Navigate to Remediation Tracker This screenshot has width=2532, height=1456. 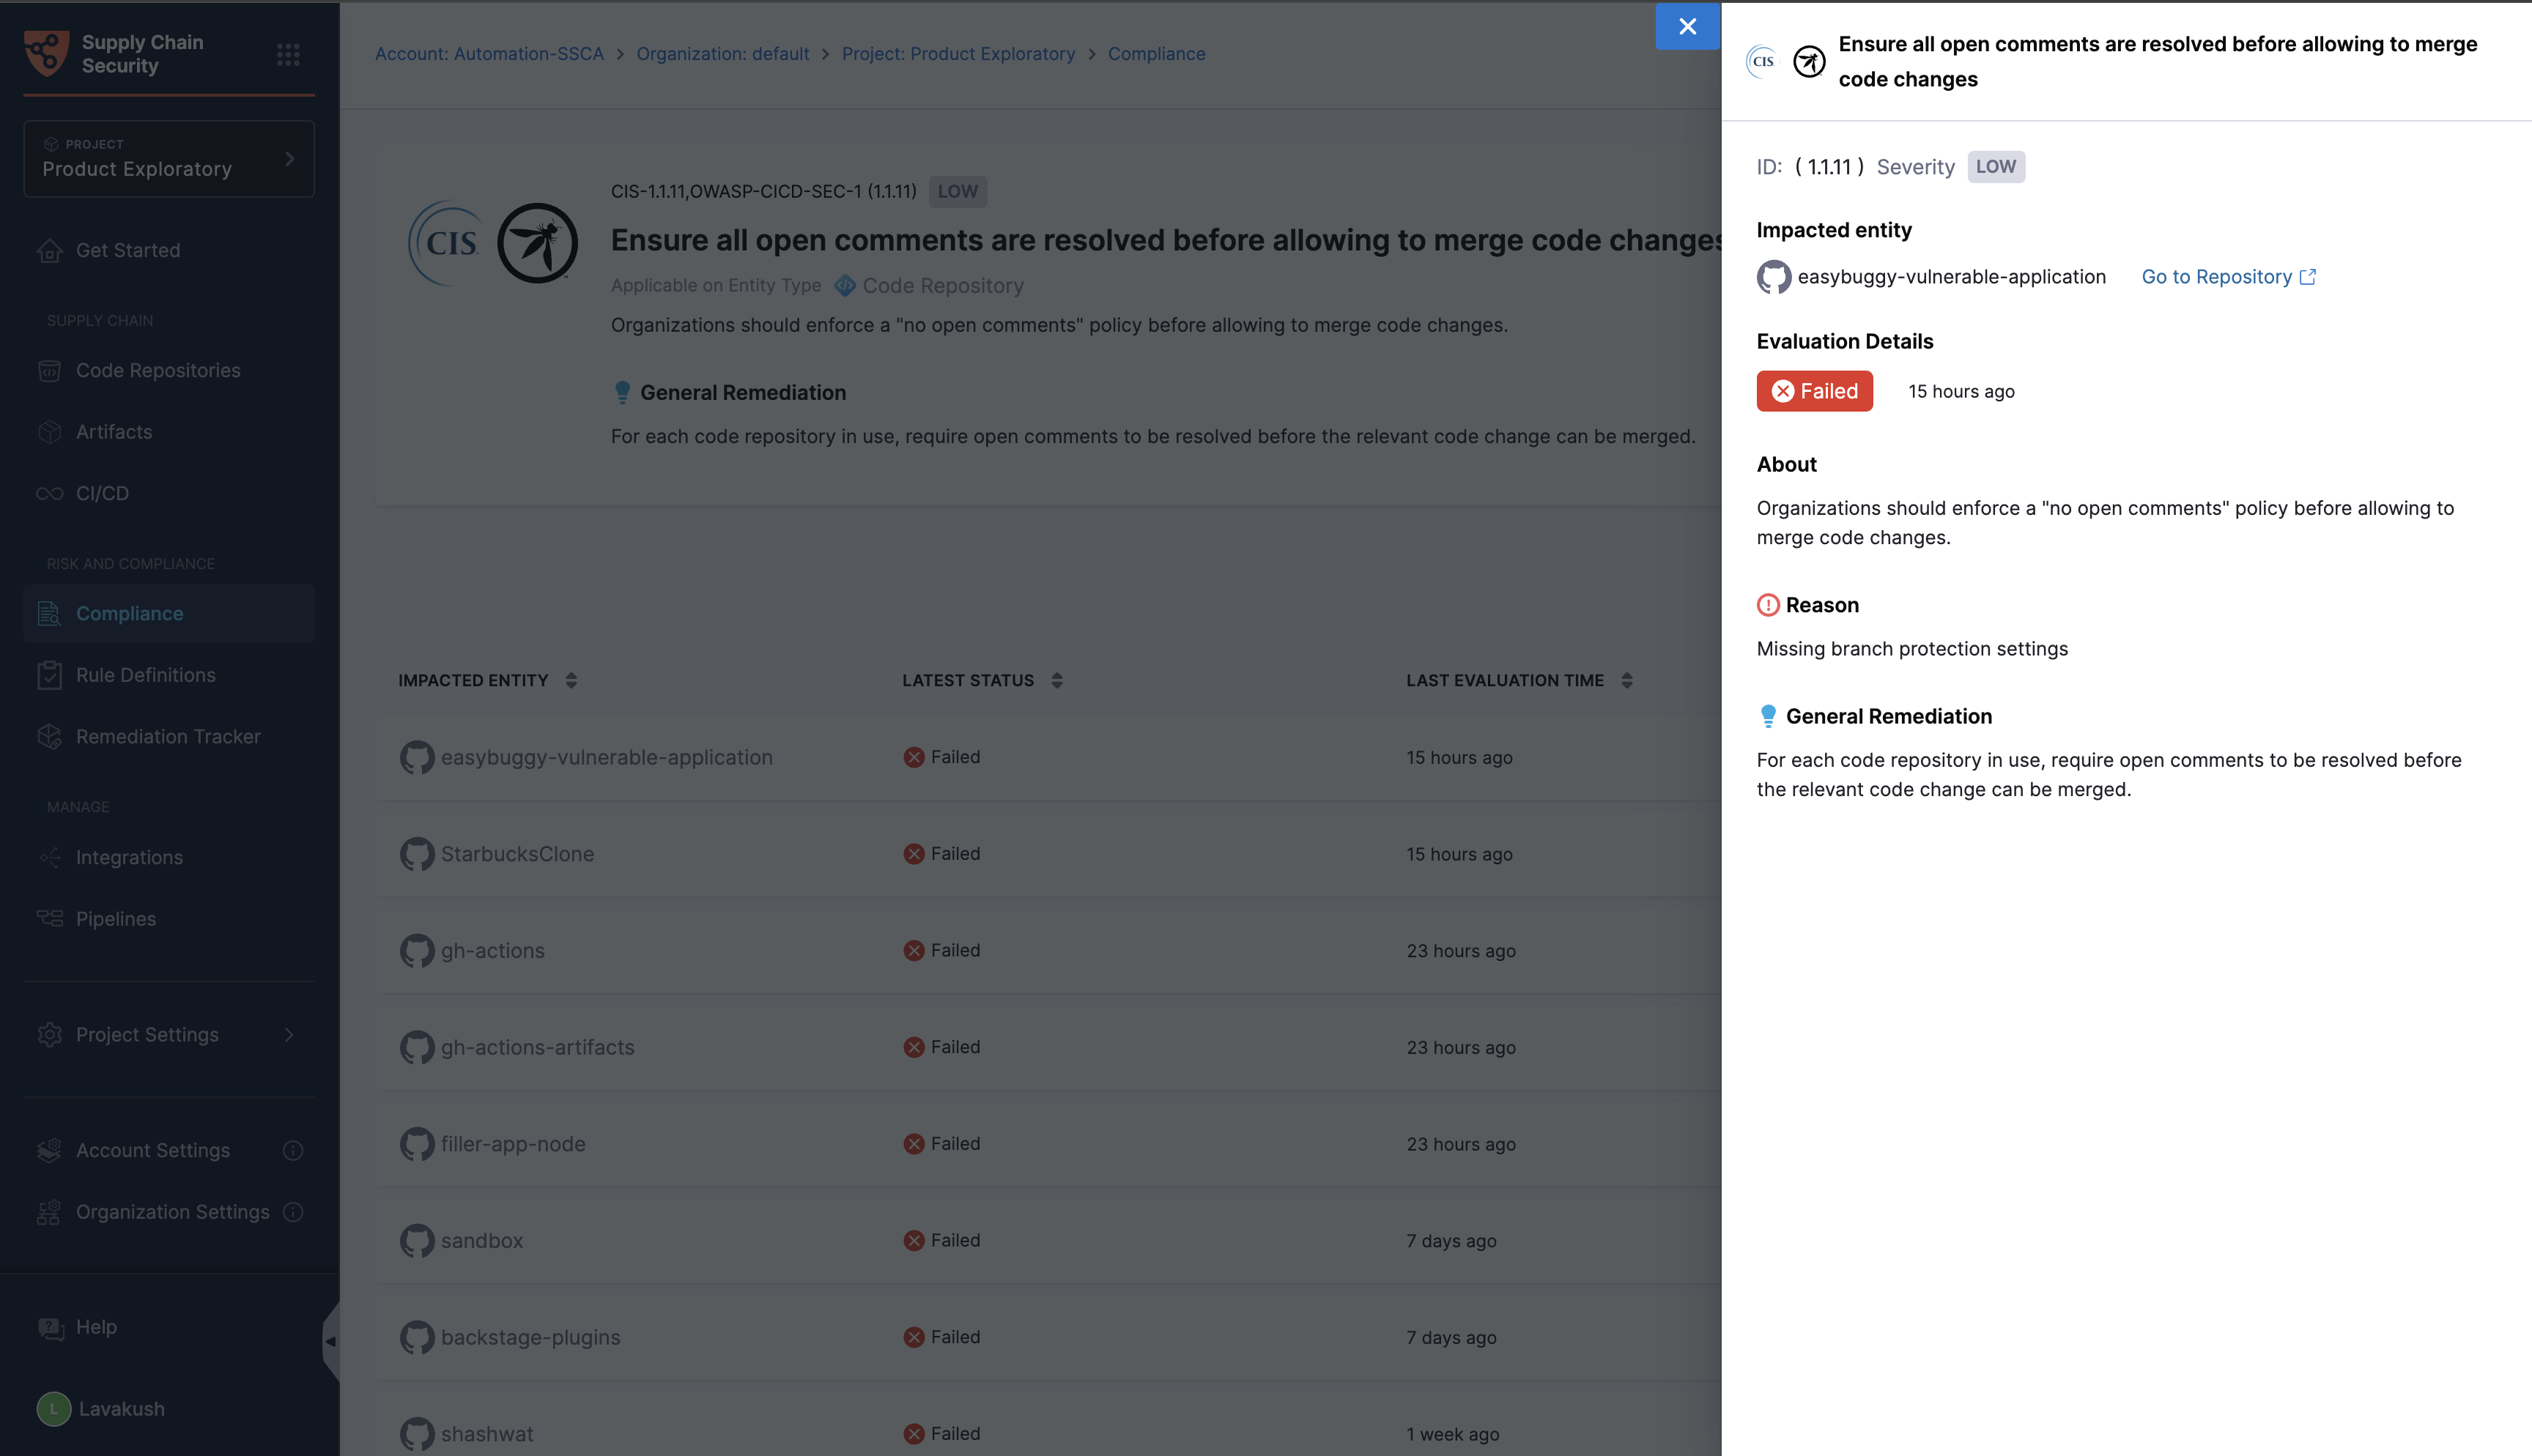168,736
